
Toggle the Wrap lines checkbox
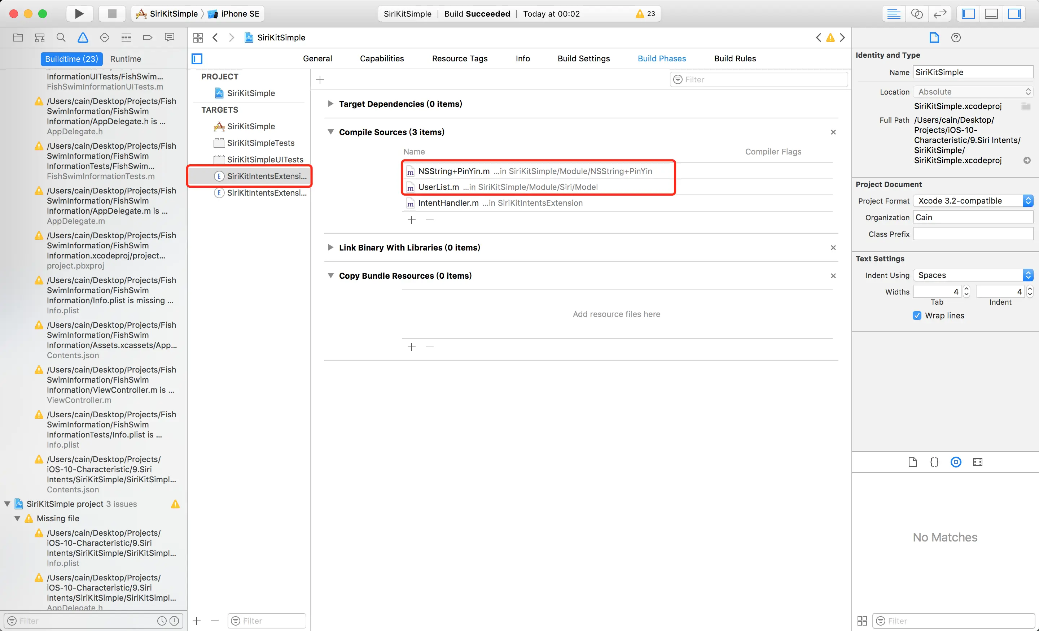coord(917,315)
